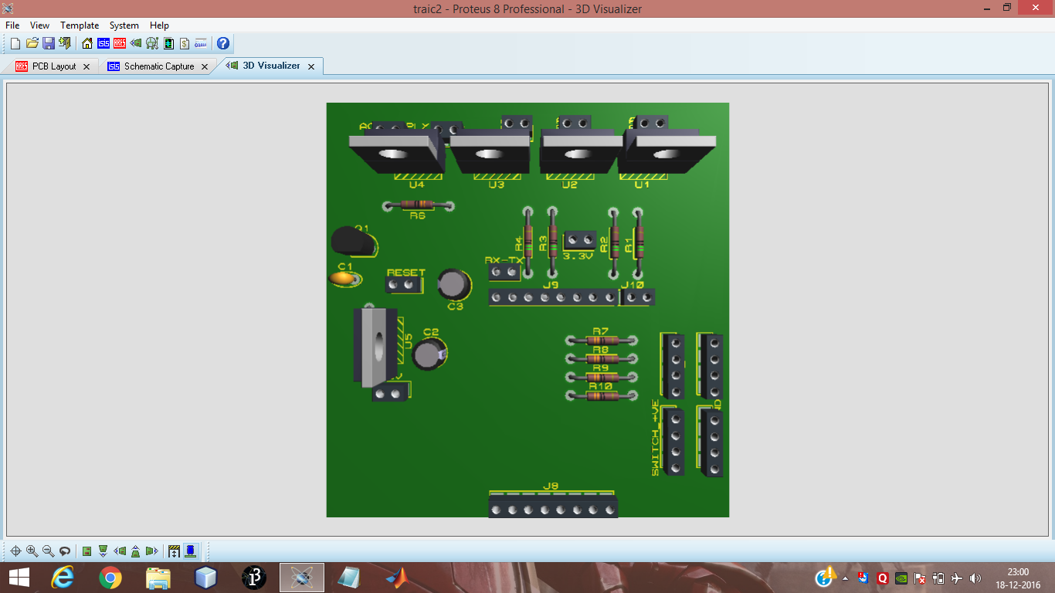
Task: Open project using the folder icon
Action: [32, 43]
